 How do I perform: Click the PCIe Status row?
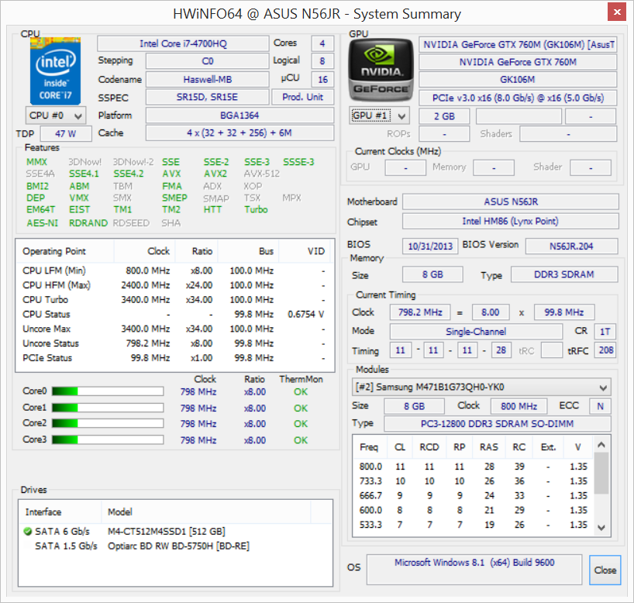pyautogui.click(x=174, y=358)
